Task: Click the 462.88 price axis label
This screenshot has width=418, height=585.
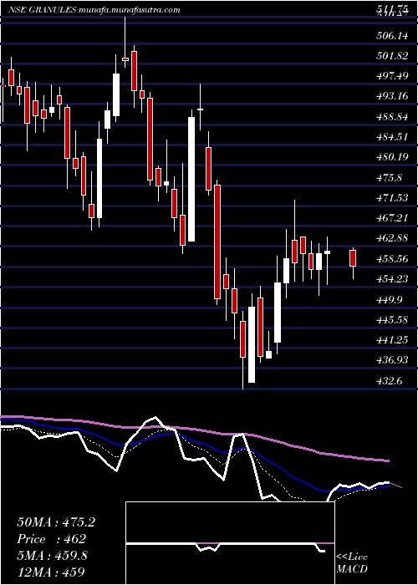Action: tap(392, 238)
